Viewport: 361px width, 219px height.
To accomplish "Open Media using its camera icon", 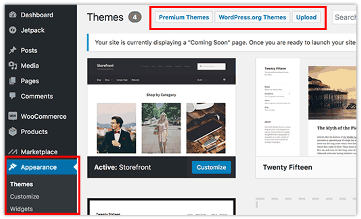I will click(12, 66).
